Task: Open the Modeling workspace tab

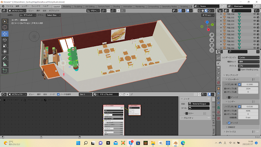Action: coord(67,7)
